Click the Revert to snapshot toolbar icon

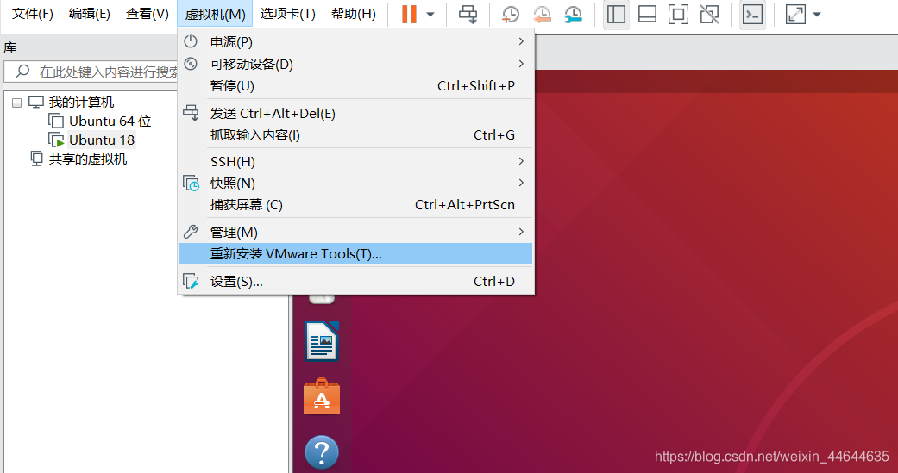[541, 14]
